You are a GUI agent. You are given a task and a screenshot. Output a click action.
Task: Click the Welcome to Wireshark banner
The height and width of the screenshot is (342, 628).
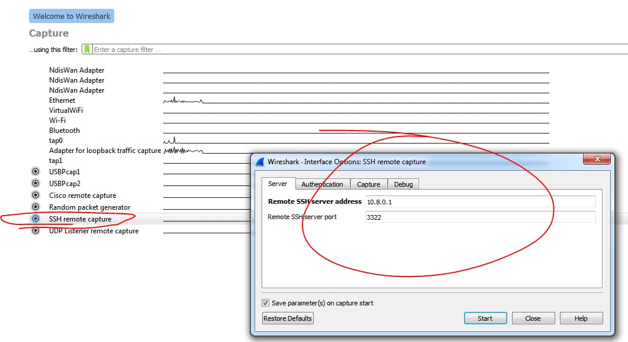[72, 17]
